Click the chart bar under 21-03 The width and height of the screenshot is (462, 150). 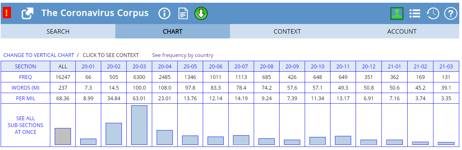[x=446, y=143]
